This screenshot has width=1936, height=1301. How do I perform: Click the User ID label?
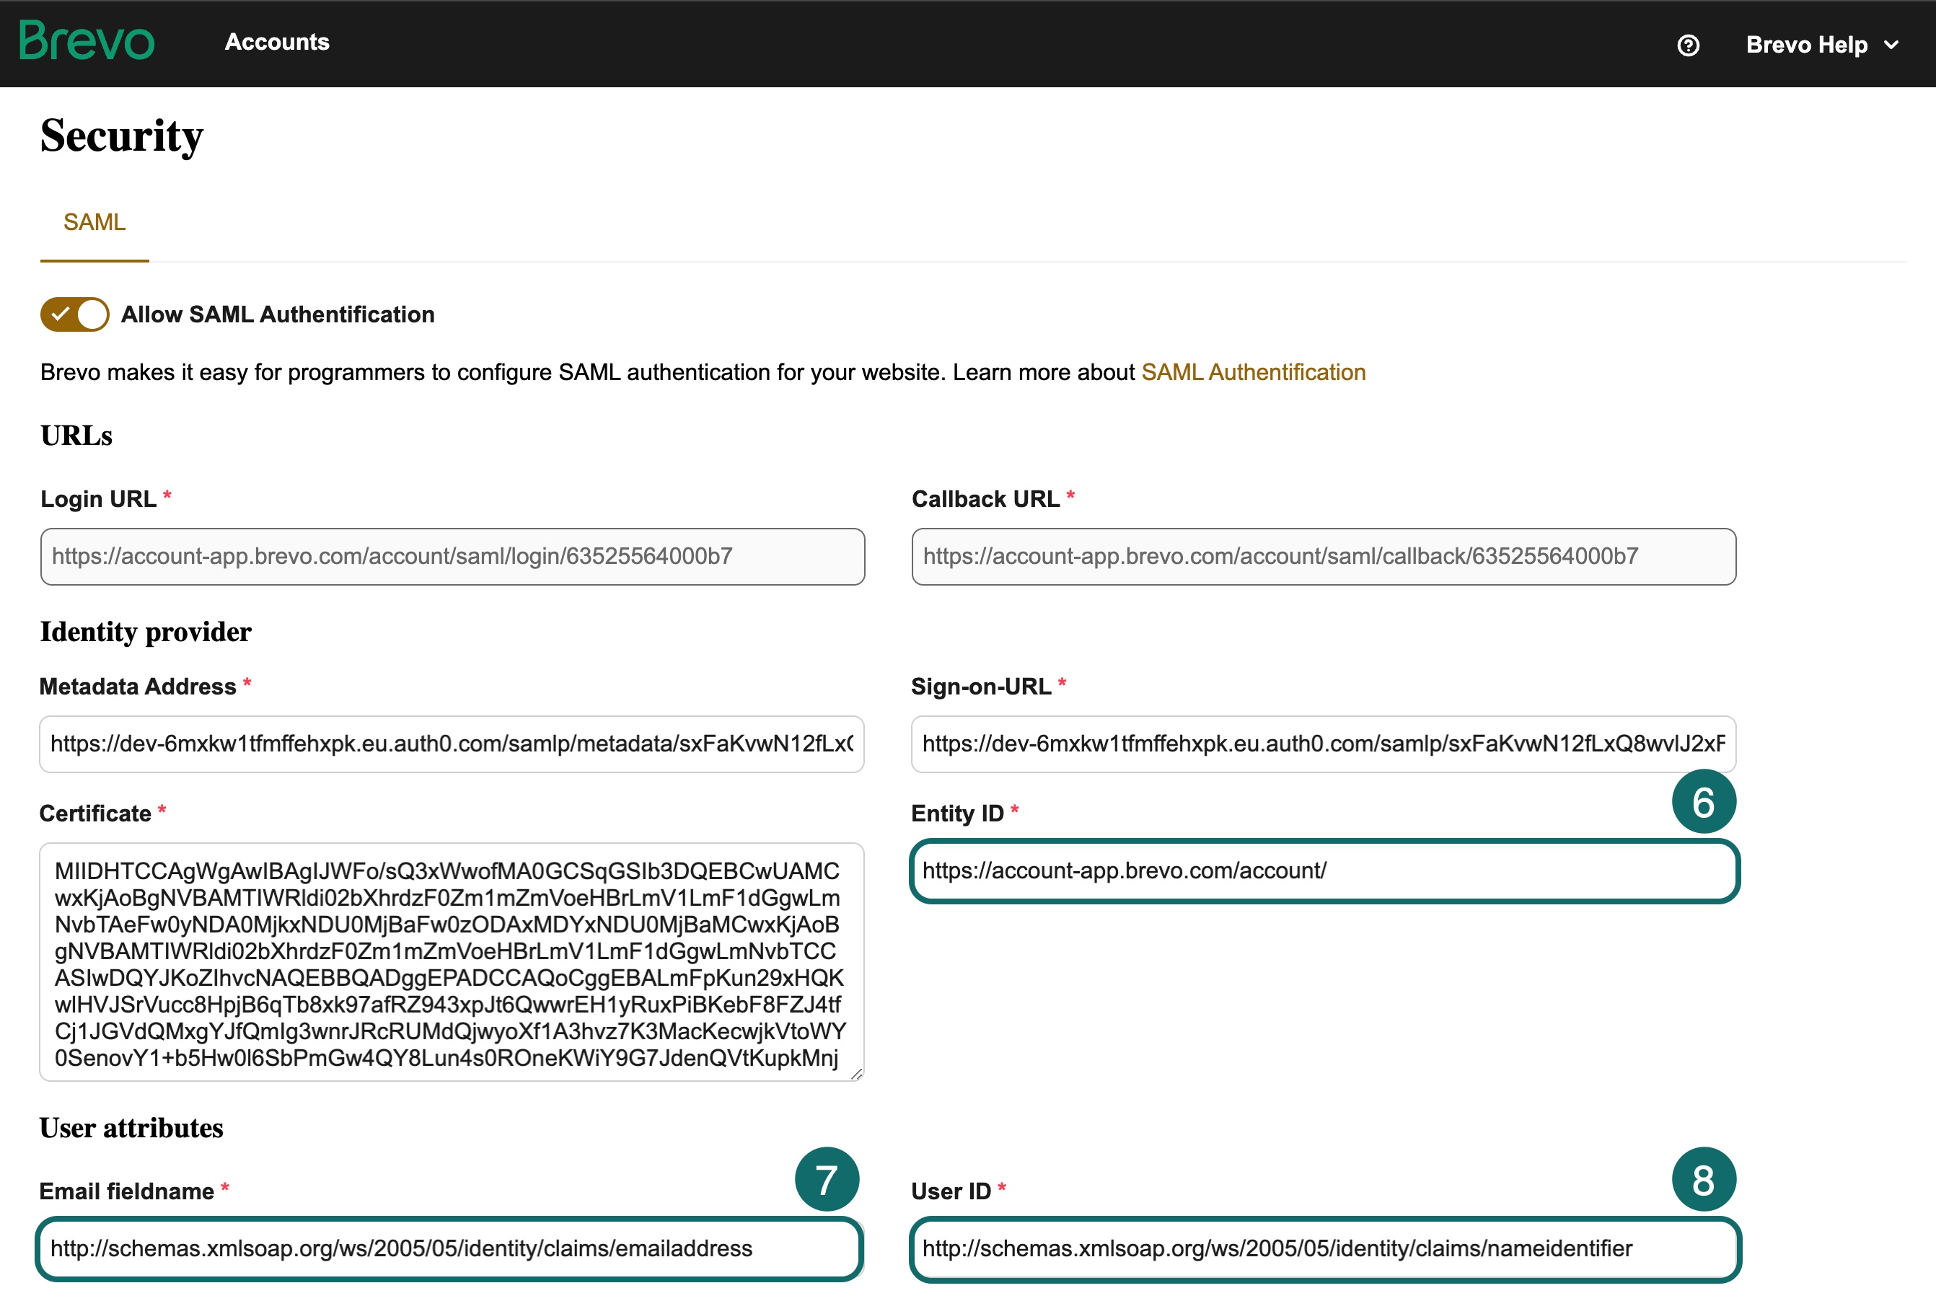point(951,1191)
